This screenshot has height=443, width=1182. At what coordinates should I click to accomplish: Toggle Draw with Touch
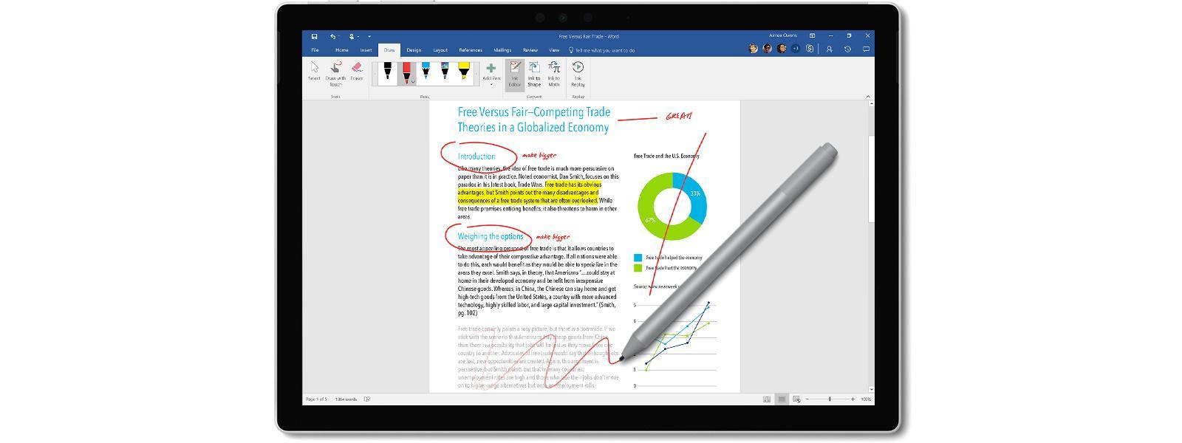point(335,74)
